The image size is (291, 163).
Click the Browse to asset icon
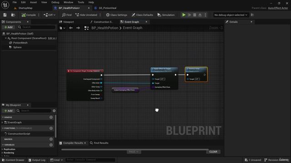13,15
